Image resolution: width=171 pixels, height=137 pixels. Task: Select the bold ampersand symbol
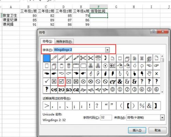point(120,82)
